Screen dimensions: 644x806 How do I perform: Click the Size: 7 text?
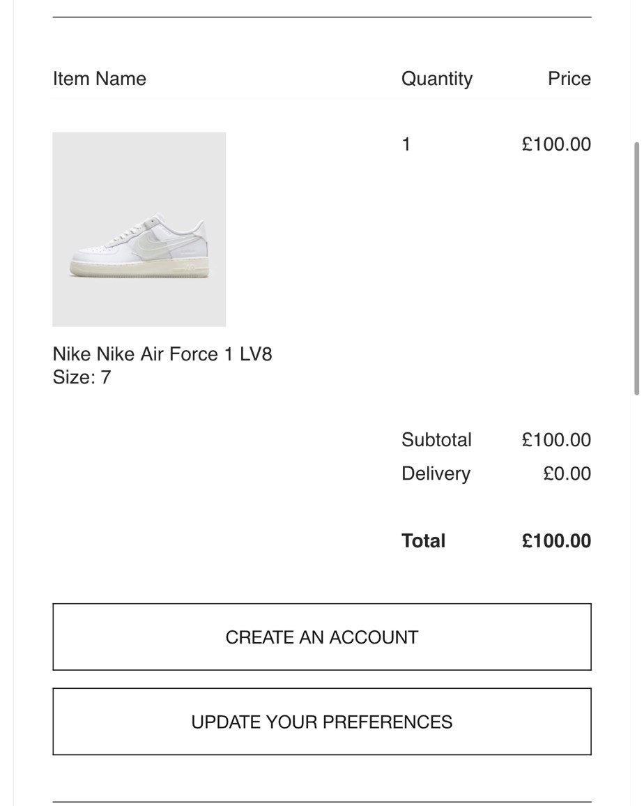[82, 377]
